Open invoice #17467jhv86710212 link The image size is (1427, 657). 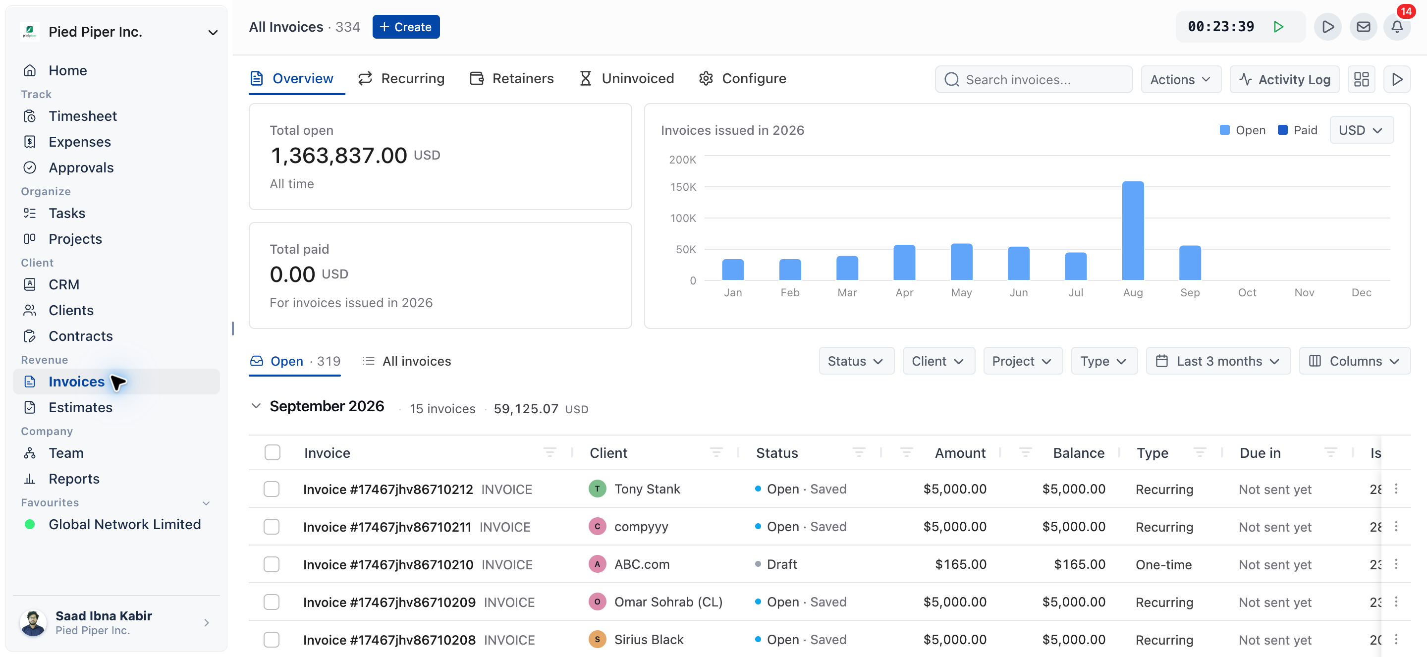coord(388,489)
